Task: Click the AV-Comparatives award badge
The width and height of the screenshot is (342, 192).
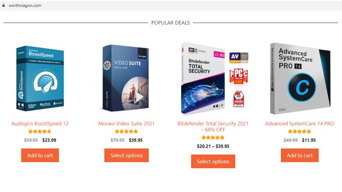Action: [239, 58]
